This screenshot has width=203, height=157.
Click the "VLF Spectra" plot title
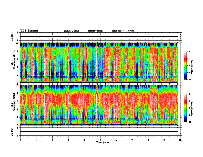(29, 31)
